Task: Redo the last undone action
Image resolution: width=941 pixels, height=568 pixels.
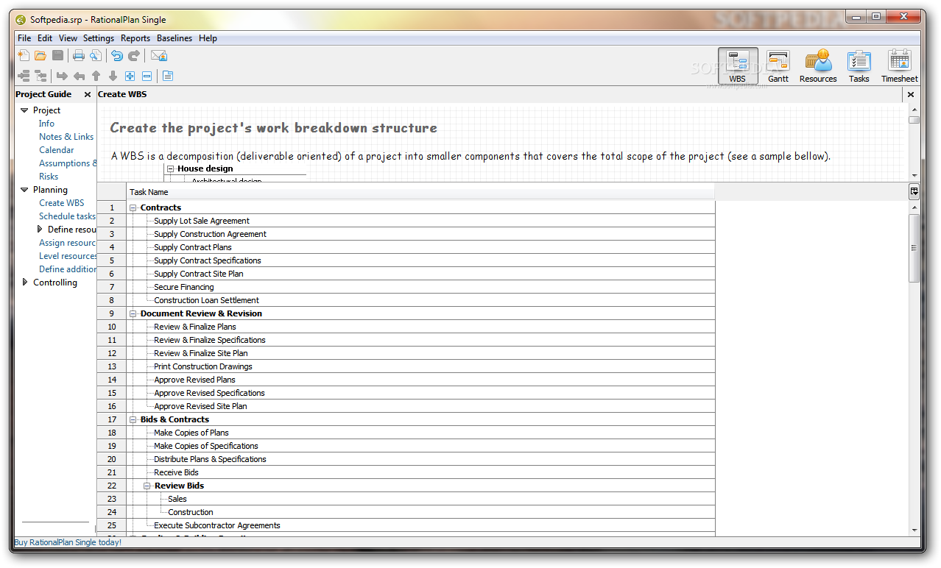Action: tap(134, 55)
